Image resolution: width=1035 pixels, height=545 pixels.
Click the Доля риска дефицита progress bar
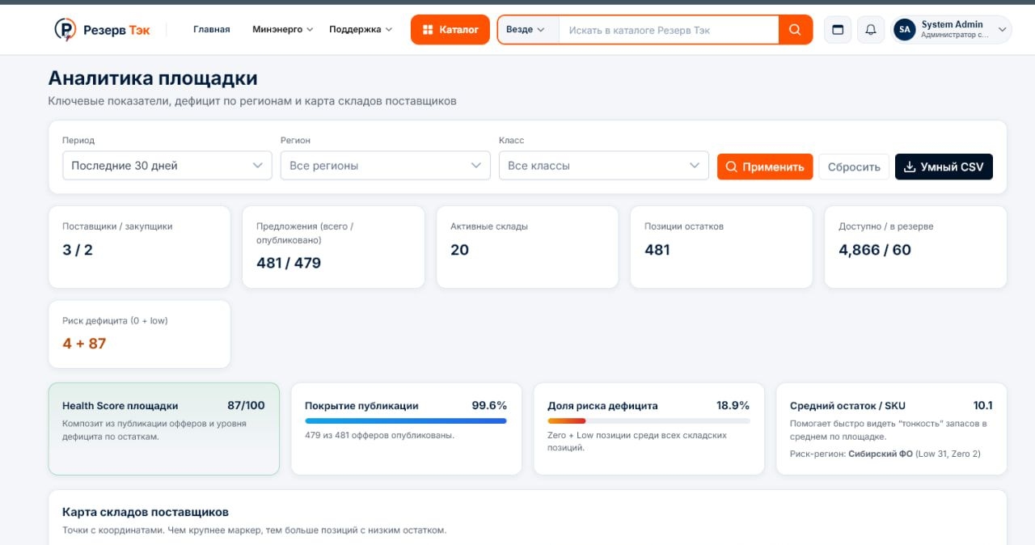(x=648, y=420)
